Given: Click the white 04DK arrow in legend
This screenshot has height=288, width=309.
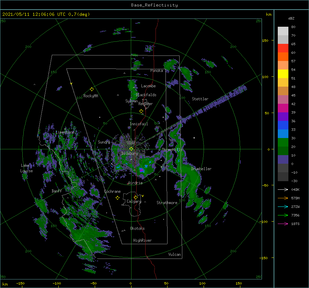Looking at the screenshot, I should point(283,189).
